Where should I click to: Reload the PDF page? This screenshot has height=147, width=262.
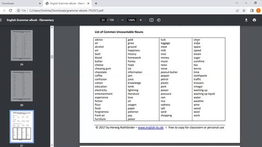click(10, 11)
